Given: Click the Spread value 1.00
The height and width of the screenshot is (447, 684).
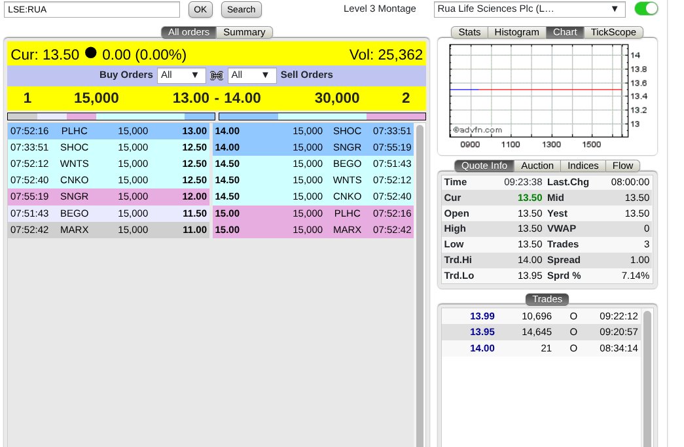Looking at the screenshot, I should point(639,260).
